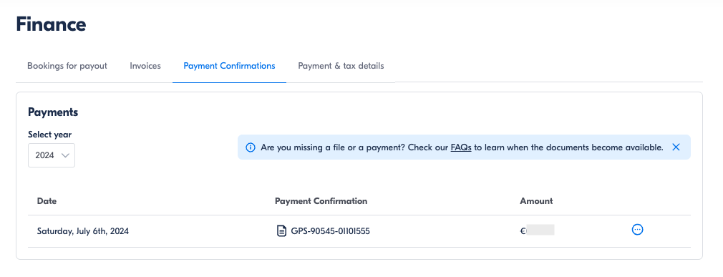Click the document icon beside GPS-90545-01101555
Image resolution: width=723 pixels, height=277 pixels.
(281, 231)
